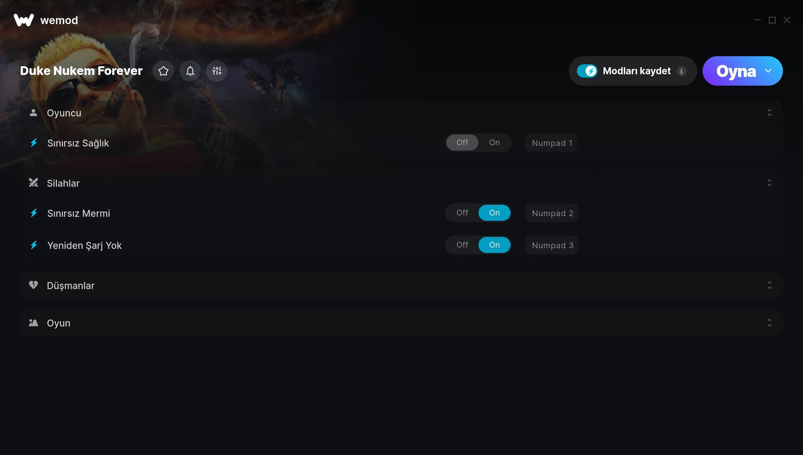
Task: Collapse the Silahlar category header
Action: [x=401, y=183]
